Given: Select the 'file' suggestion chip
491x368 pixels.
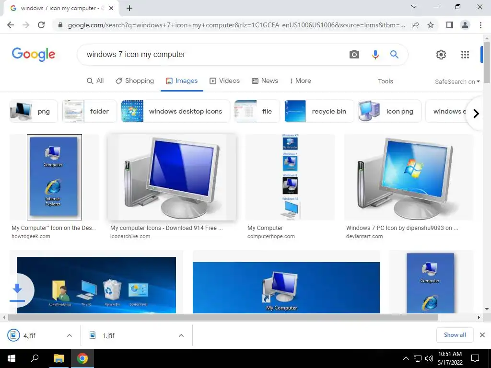Looking at the screenshot, I should coord(257,111).
